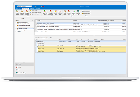The height and width of the screenshot is (97, 140).
Task: Expand the Vzory tree node
Action: [16, 32]
